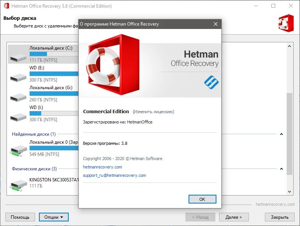Click the Commercial Edition label
300x226 pixels.
click(106, 112)
